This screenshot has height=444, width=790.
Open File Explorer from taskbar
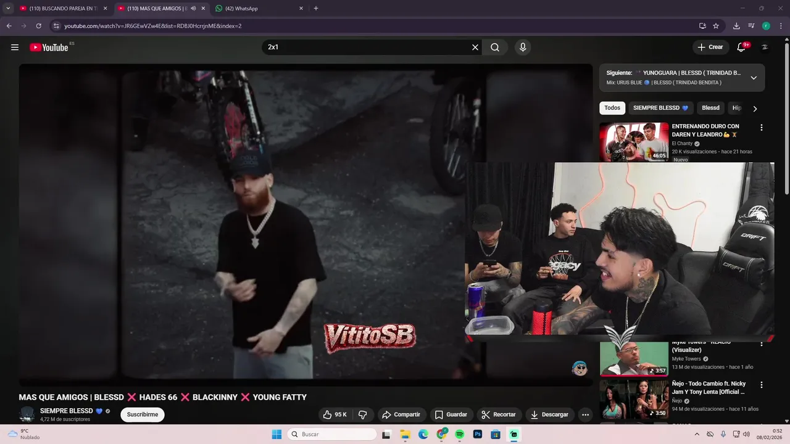tap(405, 434)
